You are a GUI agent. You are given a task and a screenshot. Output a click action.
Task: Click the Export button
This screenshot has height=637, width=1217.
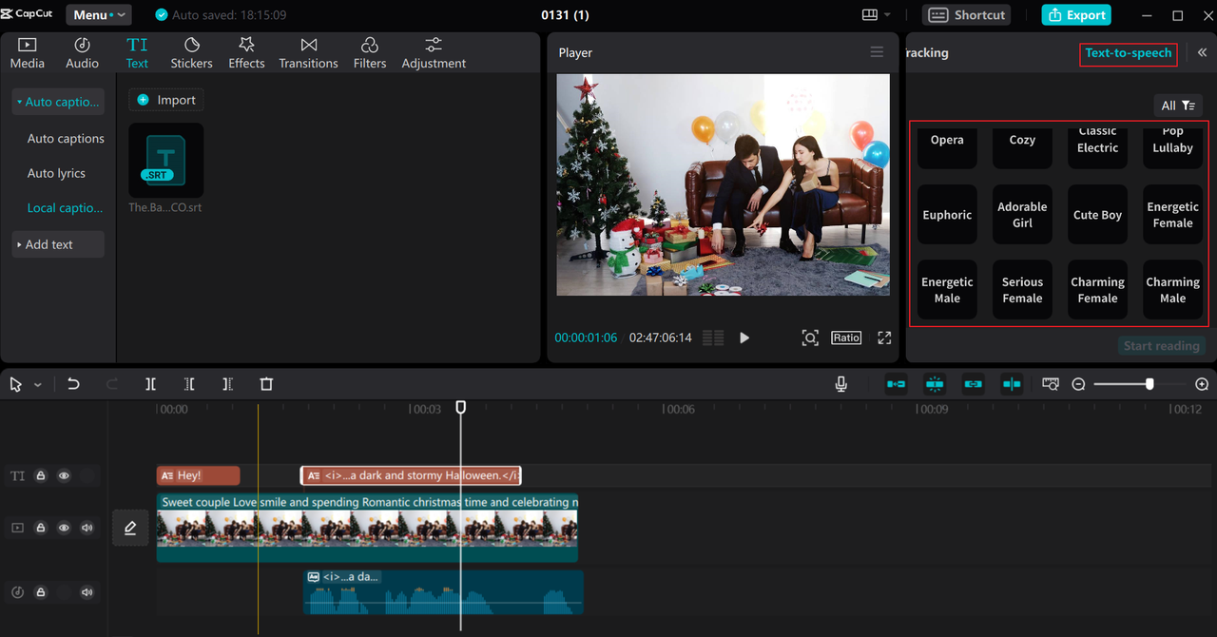point(1076,15)
